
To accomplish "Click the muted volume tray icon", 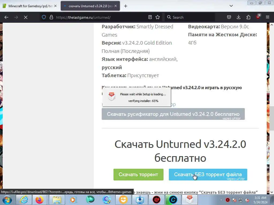I will (247, 200).
